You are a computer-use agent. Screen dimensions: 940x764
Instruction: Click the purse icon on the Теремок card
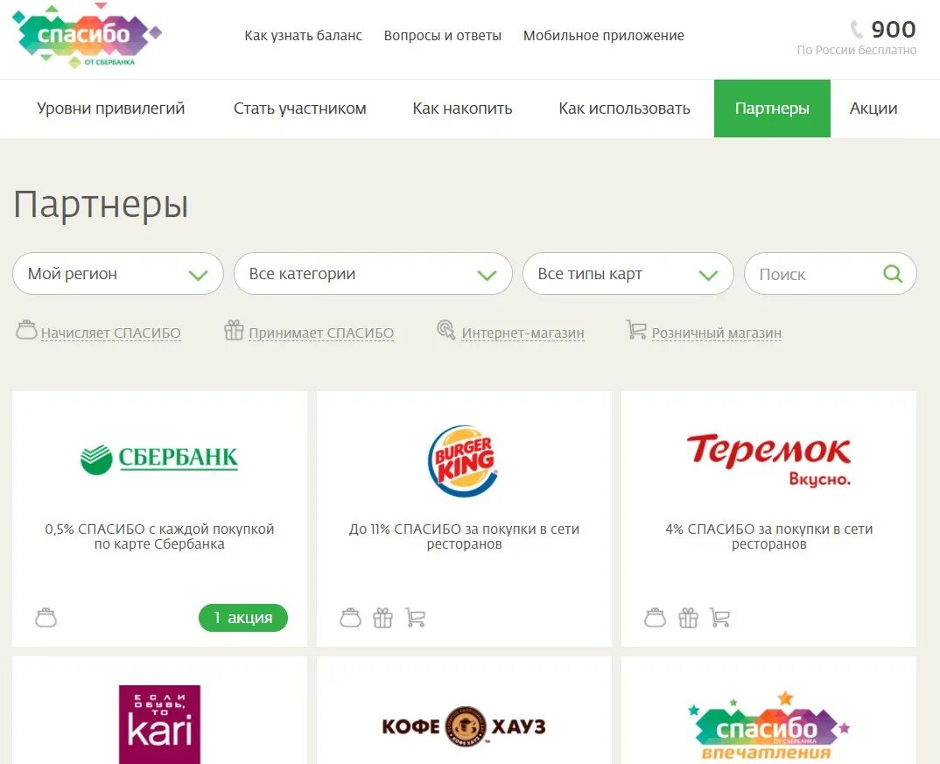[655, 618]
